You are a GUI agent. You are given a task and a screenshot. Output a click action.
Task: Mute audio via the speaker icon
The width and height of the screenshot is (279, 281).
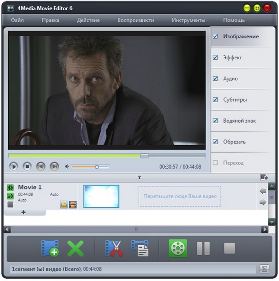pyautogui.click(x=67, y=167)
